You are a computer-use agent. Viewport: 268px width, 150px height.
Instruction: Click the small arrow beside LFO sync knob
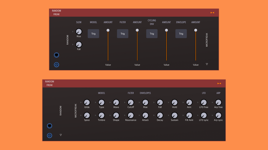[198, 115]
